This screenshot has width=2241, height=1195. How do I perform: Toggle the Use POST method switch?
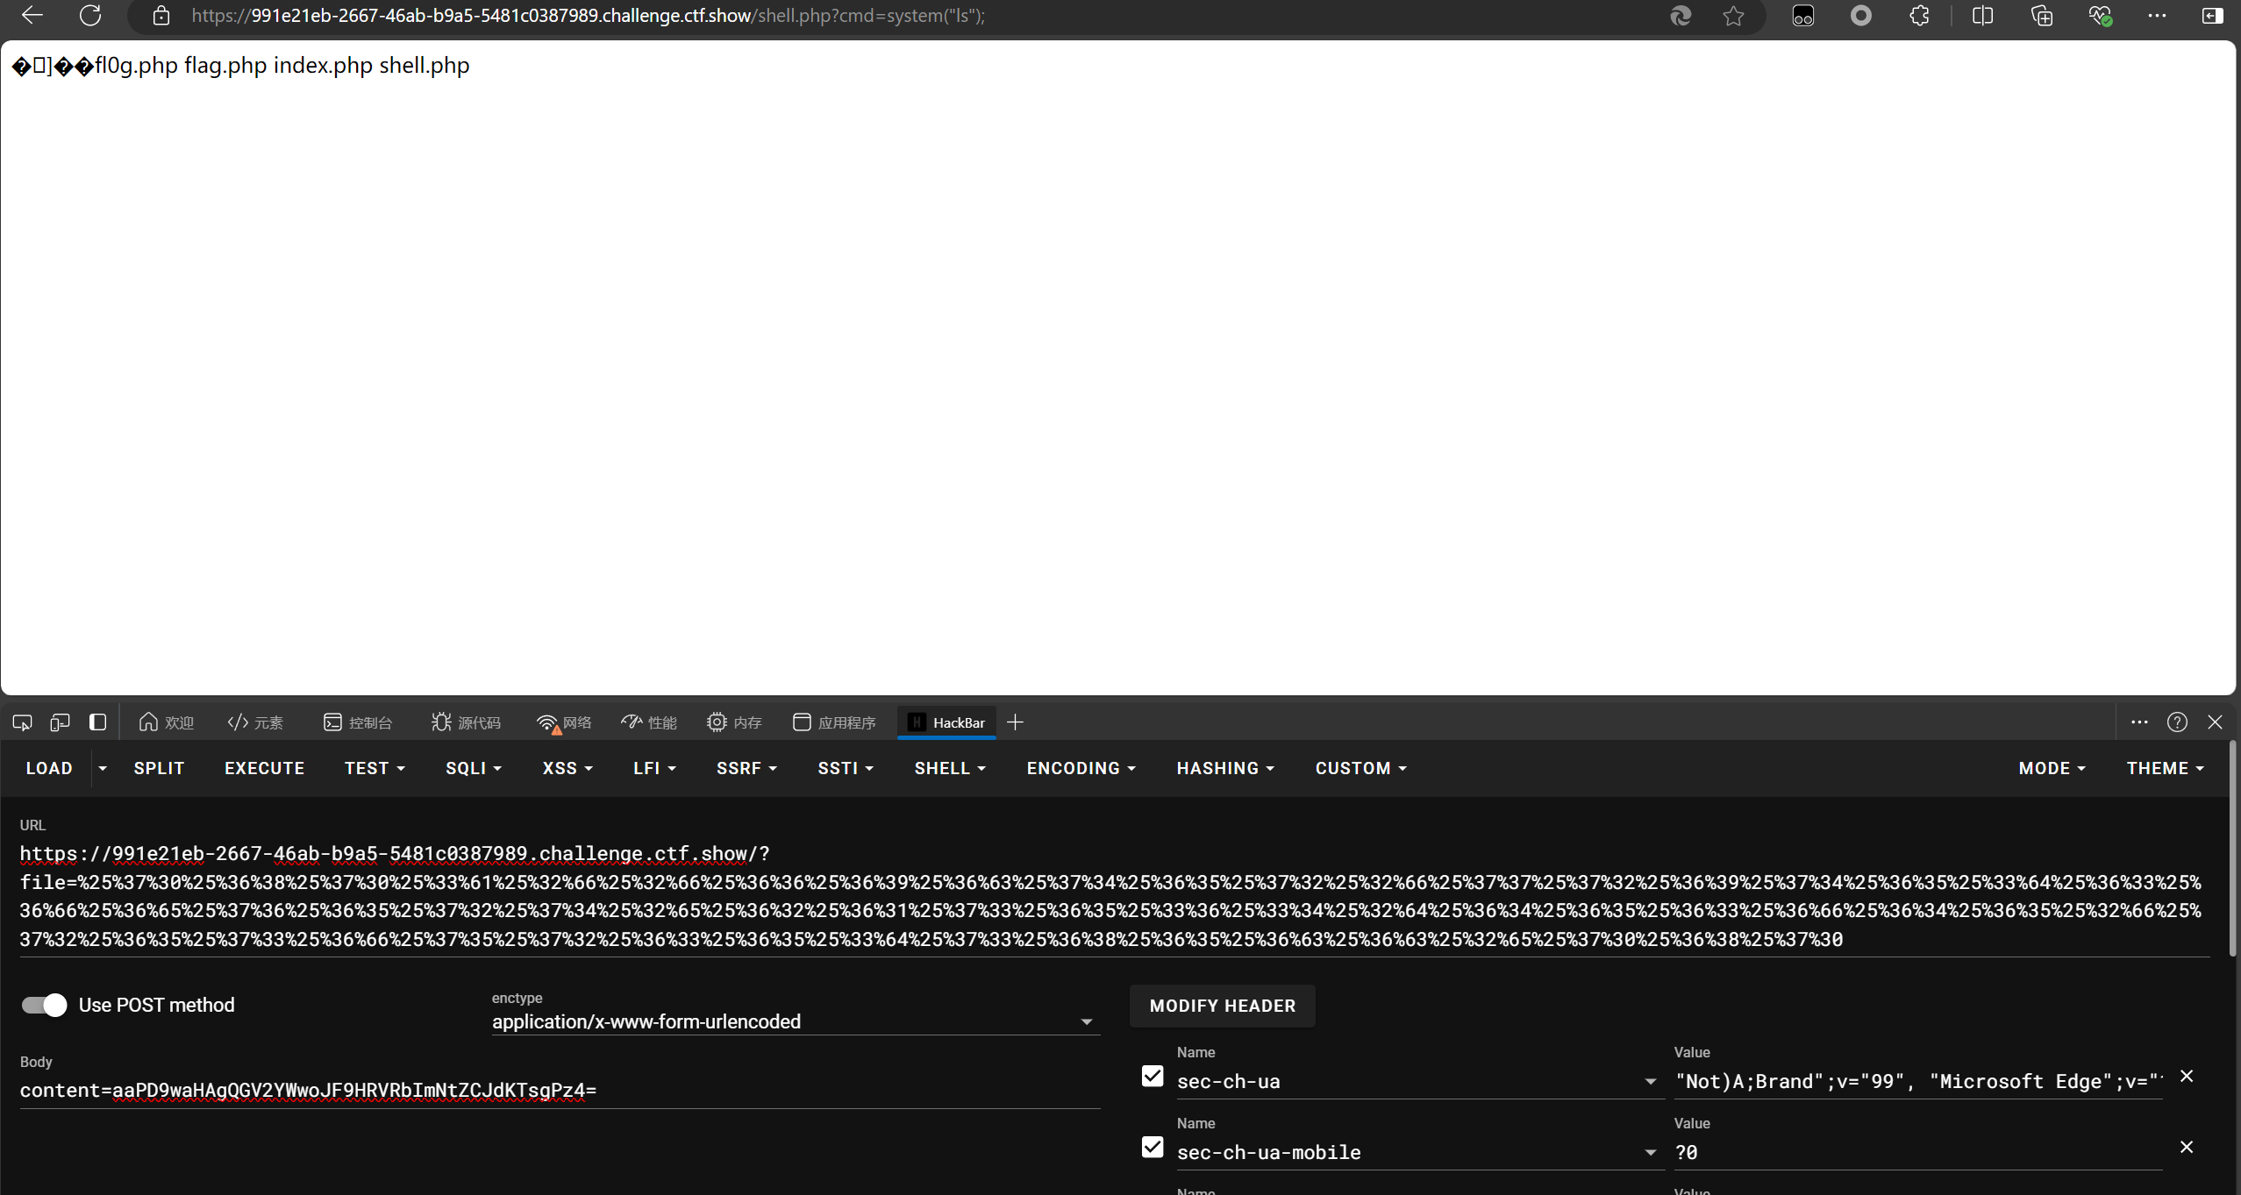pos(45,1005)
